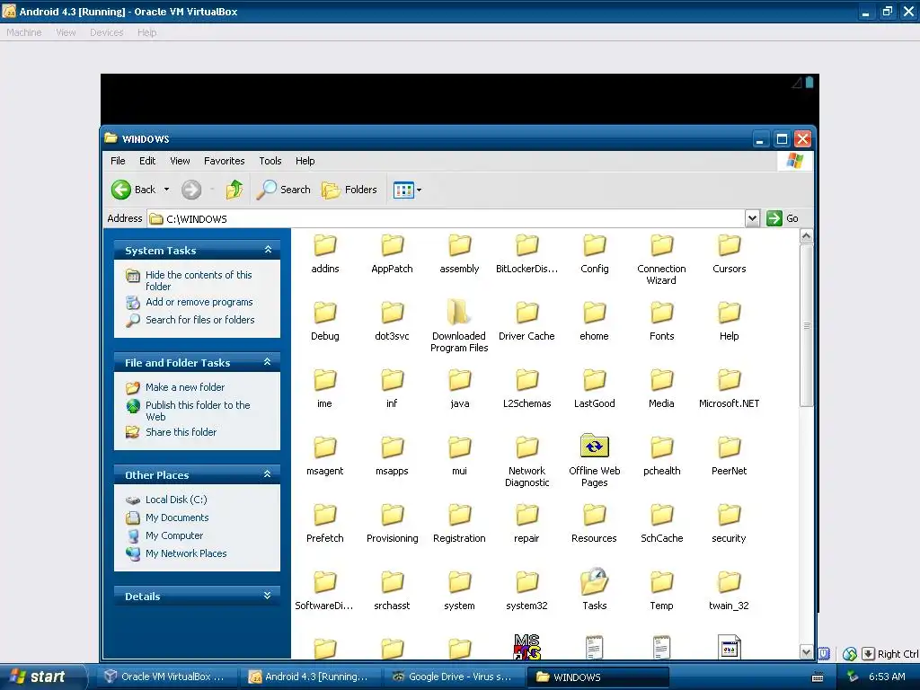Image resolution: width=920 pixels, height=690 pixels.
Task: Open the Tools menu
Action: pos(270,161)
